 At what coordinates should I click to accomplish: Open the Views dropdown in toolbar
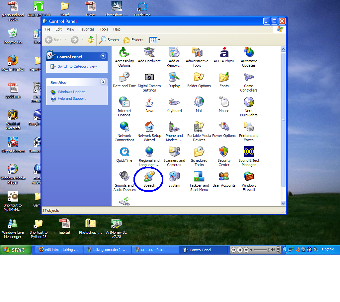pyautogui.click(x=155, y=40)
